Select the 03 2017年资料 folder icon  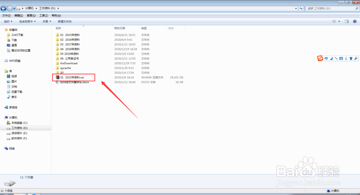pyautogui.click(x=57, y=44)
